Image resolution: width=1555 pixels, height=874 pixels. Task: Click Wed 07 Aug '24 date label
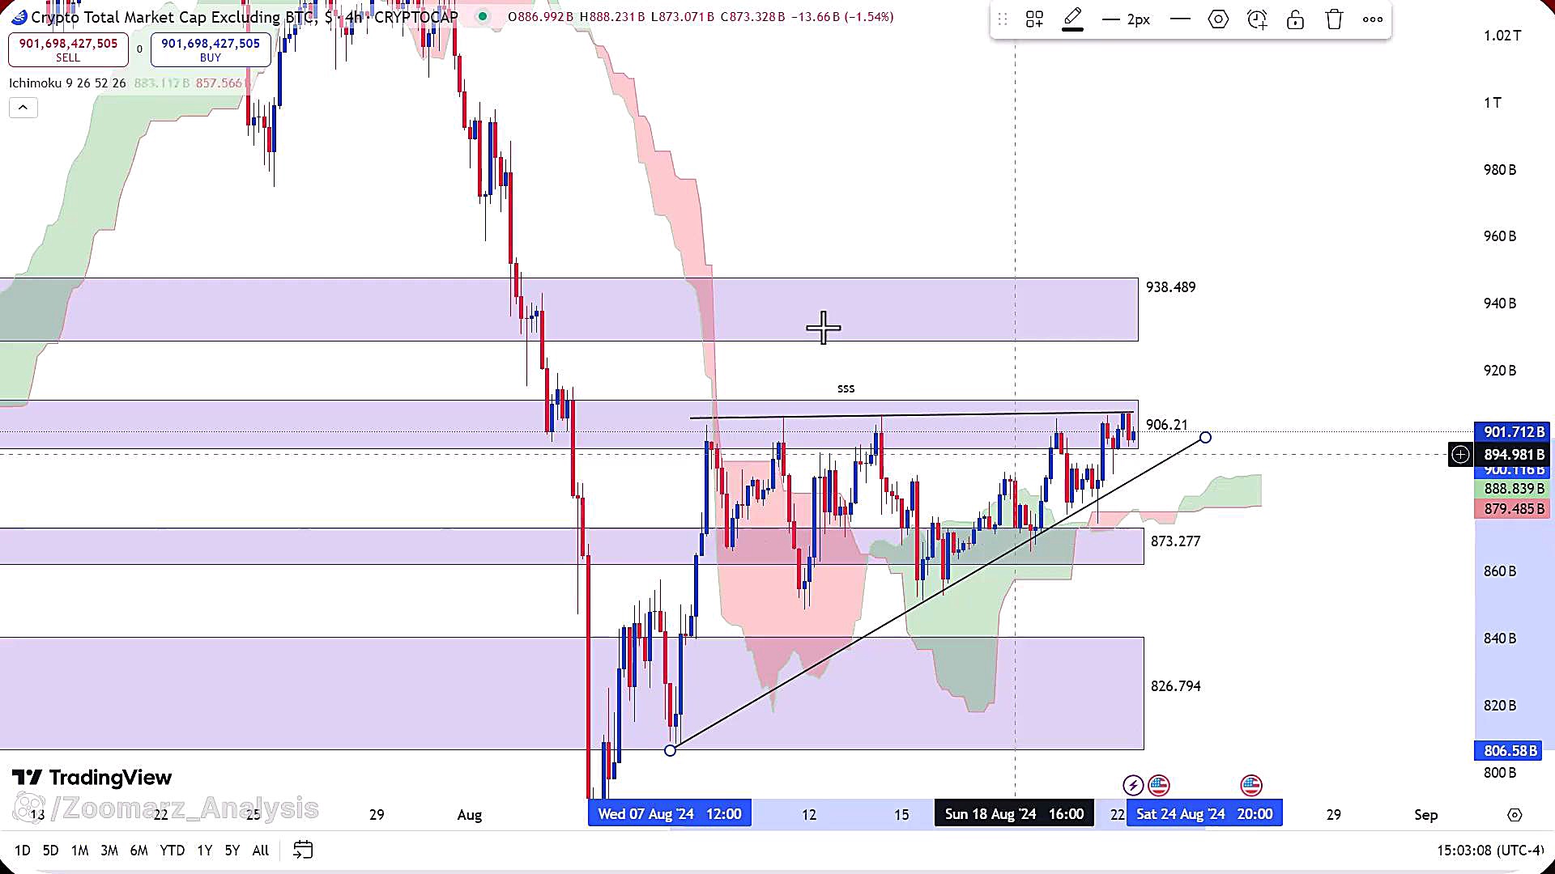(670, 814)
